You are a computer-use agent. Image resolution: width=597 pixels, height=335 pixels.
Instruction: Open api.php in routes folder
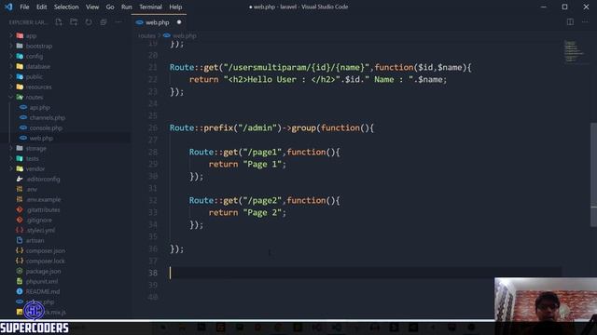(39, 108)
